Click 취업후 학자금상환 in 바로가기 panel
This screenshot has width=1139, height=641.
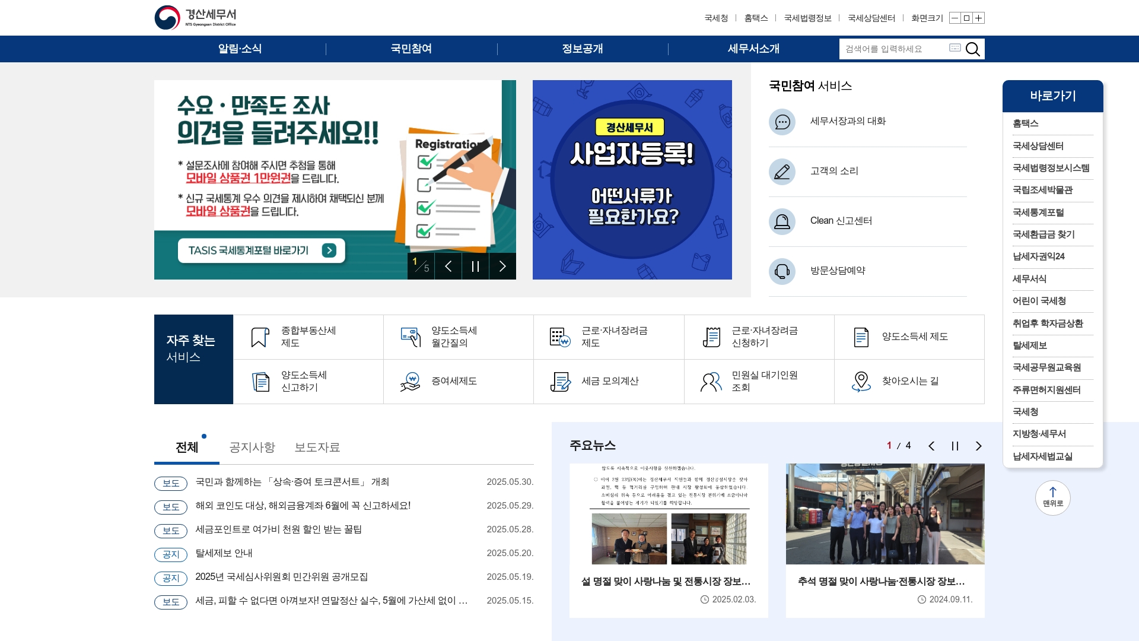[1047, 323]
